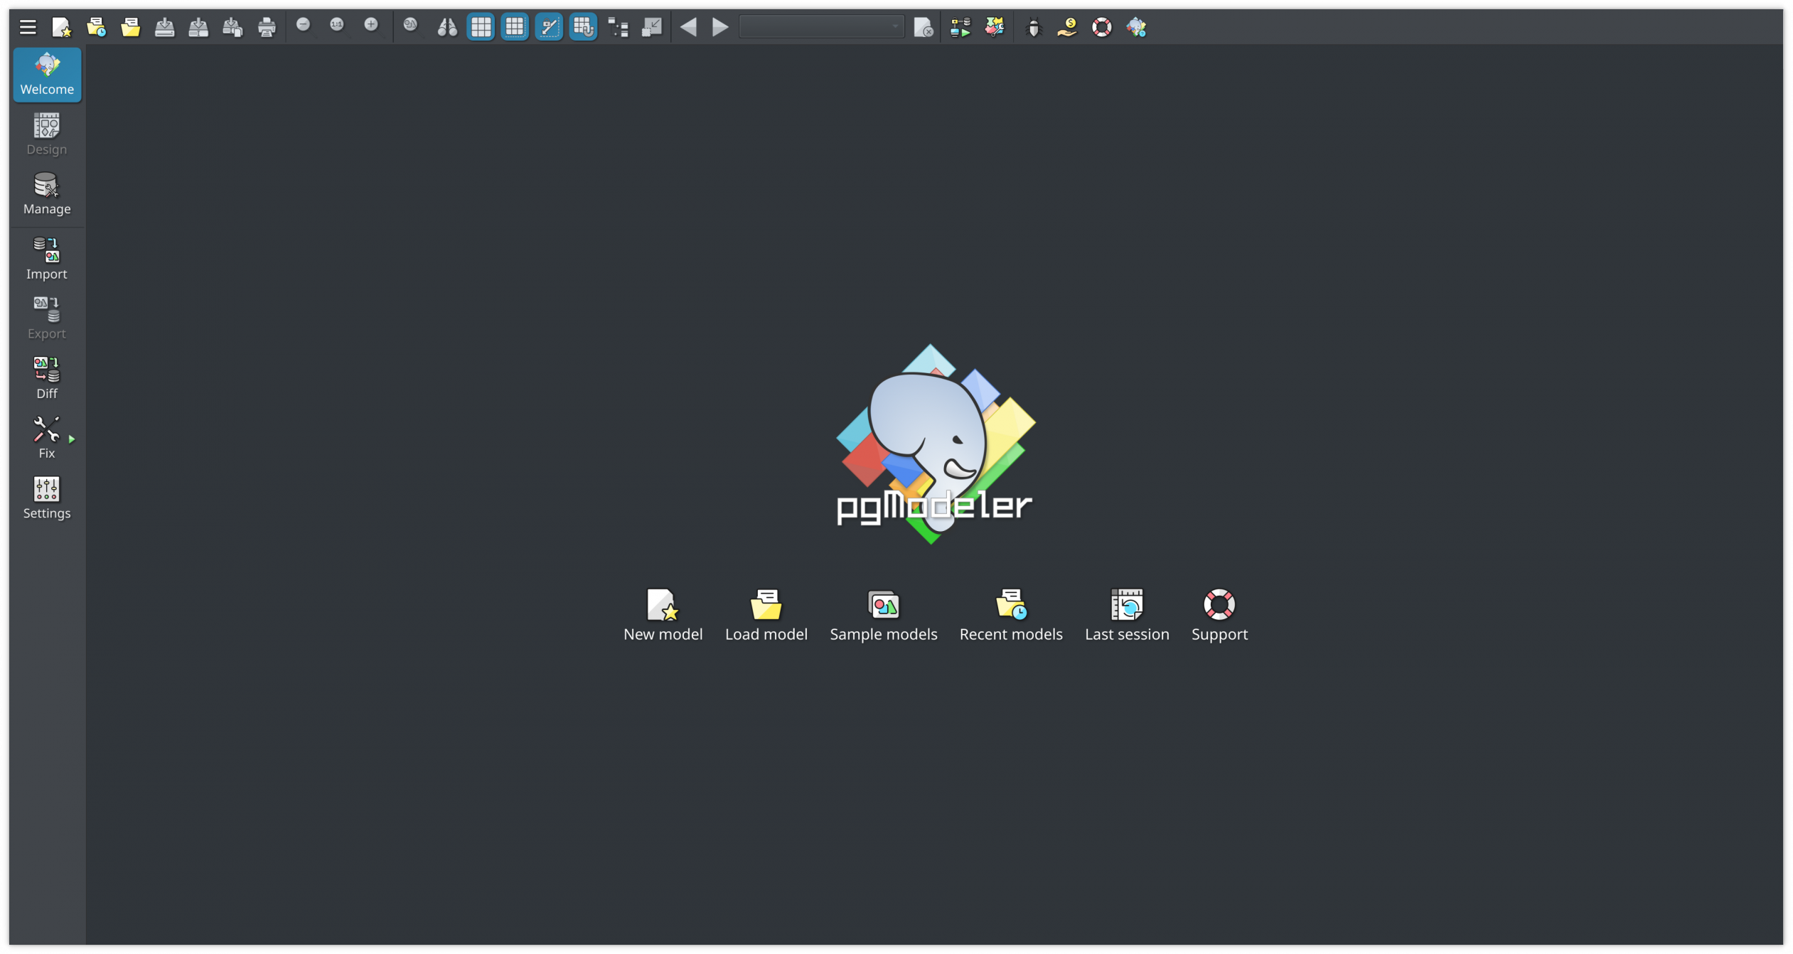
Task: Click the zoom in magnifier icon
Action: coord(372,26)
